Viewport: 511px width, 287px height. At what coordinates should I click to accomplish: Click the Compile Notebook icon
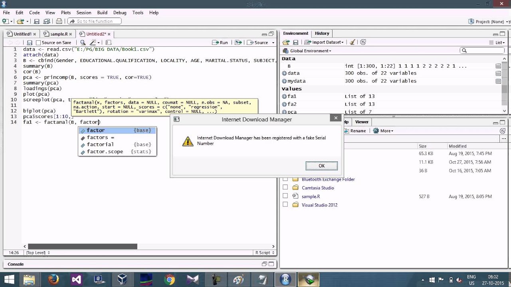click(108, 43)
